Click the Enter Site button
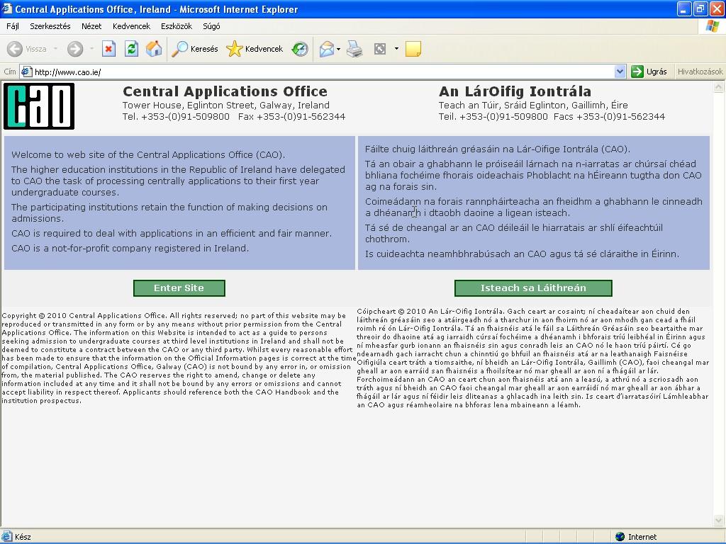This screenshot has width=726, height=544. pyautogui.click(x=179, y=288)
